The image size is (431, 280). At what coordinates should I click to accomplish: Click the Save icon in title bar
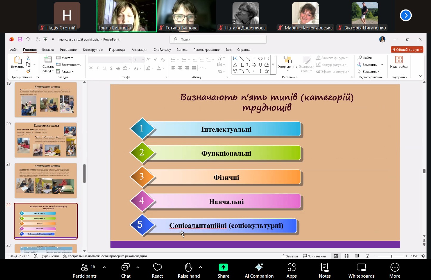click(x=20, y=39)
